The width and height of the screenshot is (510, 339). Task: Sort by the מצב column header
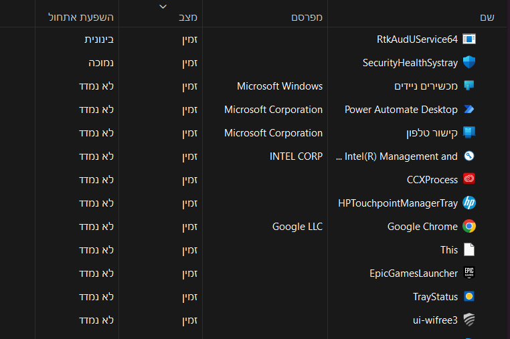click(x=189, y=17)
